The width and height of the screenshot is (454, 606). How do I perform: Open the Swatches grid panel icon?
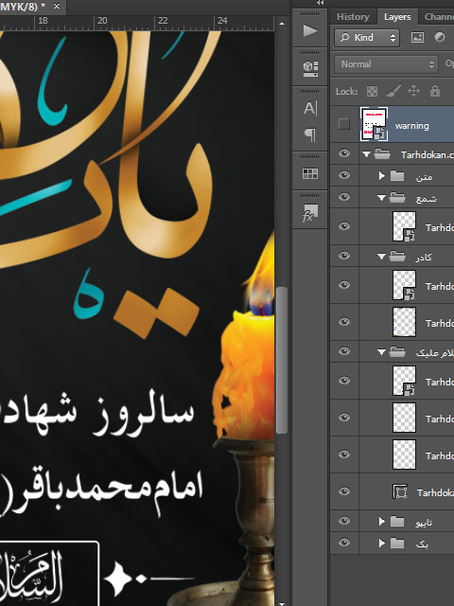point(310,173)
